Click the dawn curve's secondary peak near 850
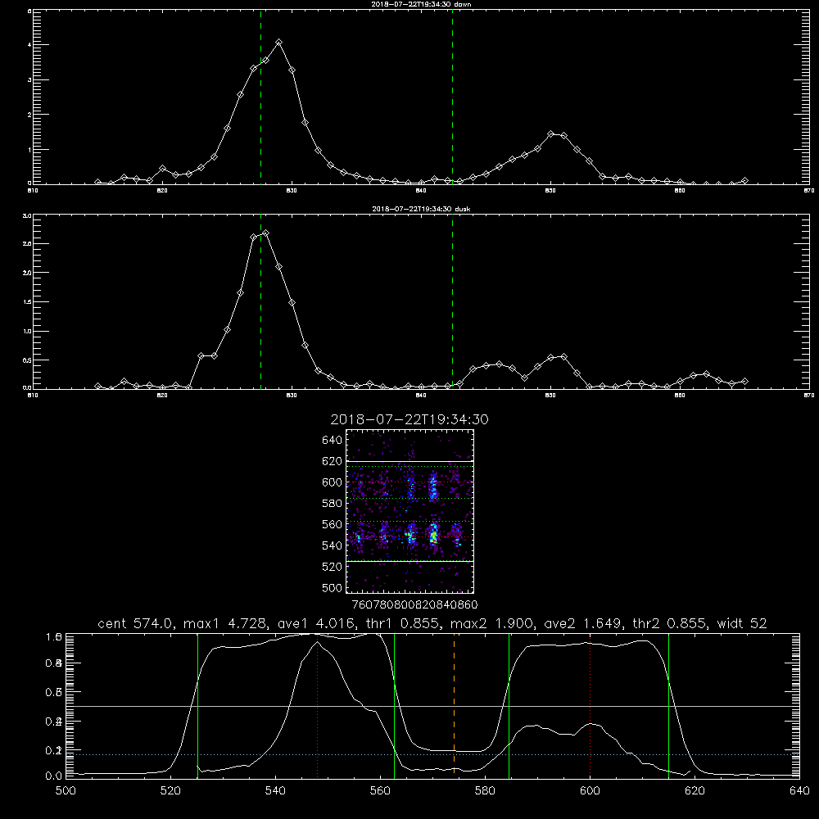 tap(550, 134)
